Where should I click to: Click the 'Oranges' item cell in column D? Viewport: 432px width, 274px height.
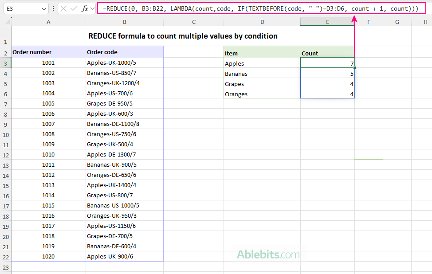point(262,94)
